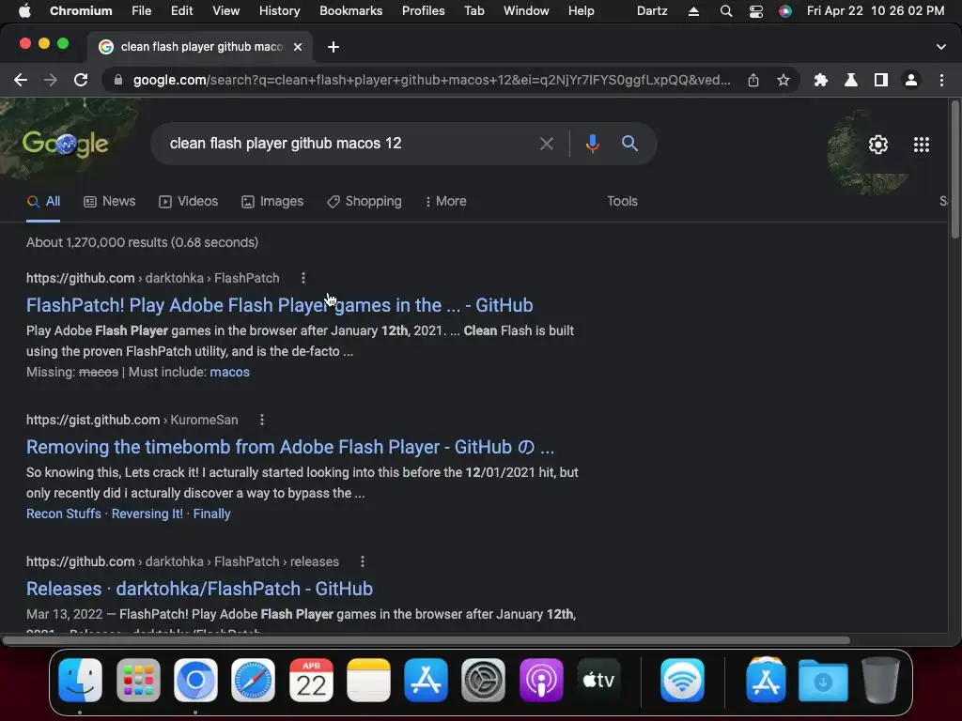
Task: Open System Preferences from the Dock
Action: [484, 680]
